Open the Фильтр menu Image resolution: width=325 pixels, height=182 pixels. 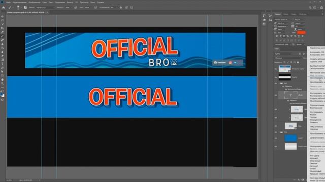coord(70,3)
